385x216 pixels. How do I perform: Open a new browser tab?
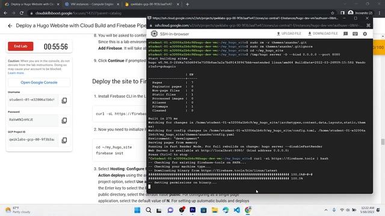click(x=187, y=4)
